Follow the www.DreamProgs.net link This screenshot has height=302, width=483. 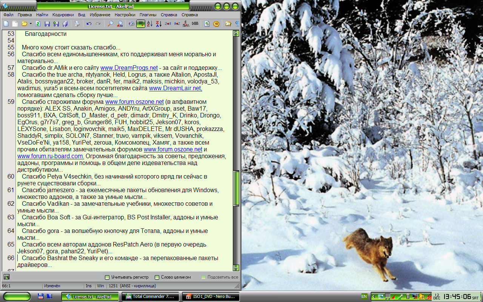coord(129,68)
